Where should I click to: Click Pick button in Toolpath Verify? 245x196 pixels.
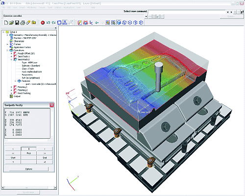(29, 153)
